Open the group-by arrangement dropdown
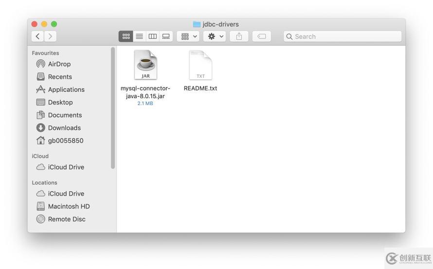 (x=188, y=36)
